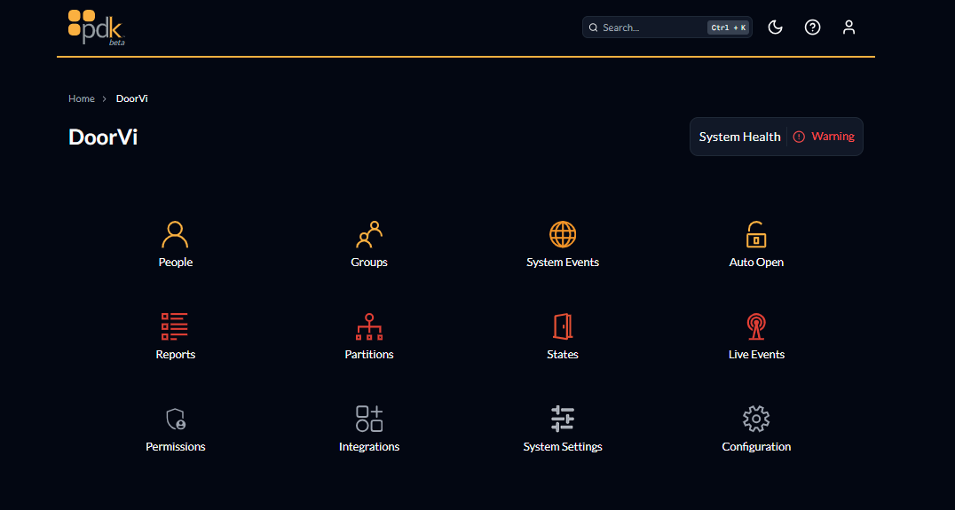
Task: Click the Warning status text
Action: pos(833,137)
